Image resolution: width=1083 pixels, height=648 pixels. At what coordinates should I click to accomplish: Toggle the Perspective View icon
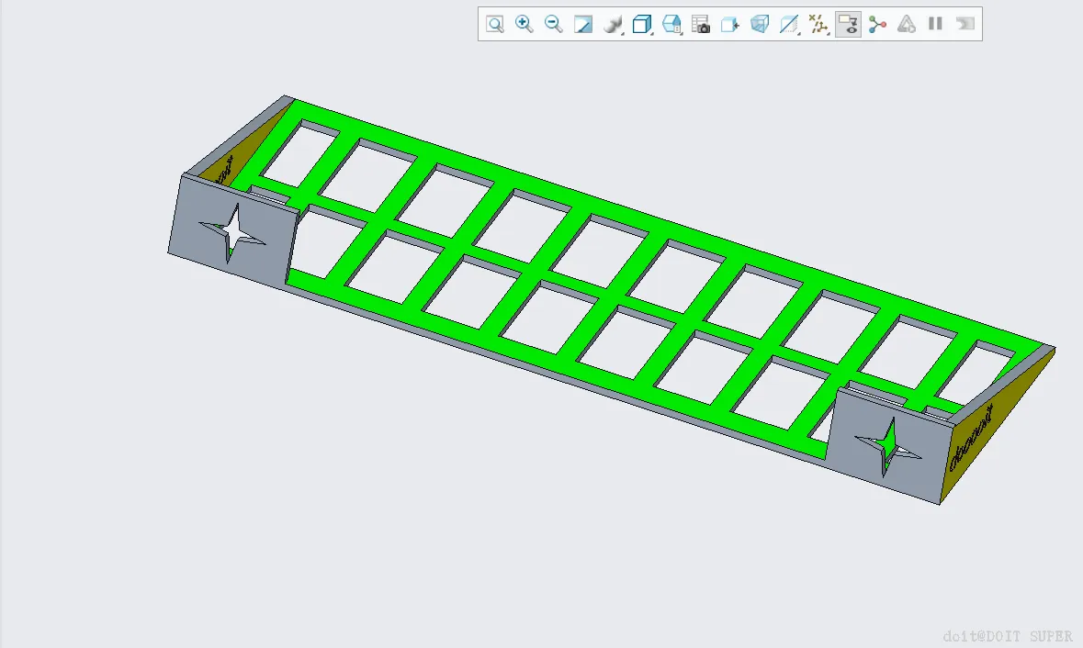click(x=760, y=24)
